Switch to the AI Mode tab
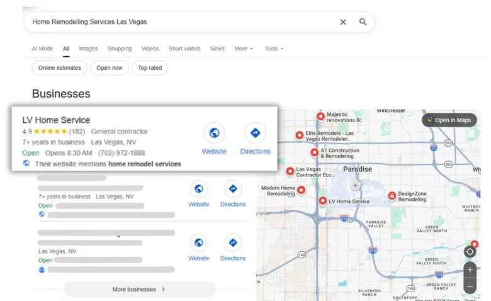The image size is (491, 301). [x=43, y=48]
